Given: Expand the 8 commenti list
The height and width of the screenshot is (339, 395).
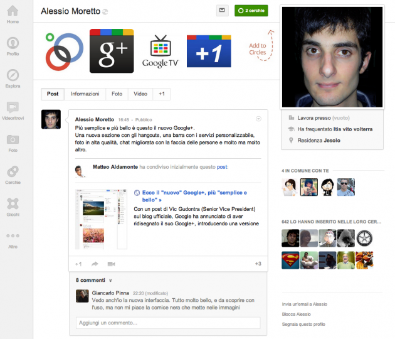Looking at the screenshot, I should [93, 280].
